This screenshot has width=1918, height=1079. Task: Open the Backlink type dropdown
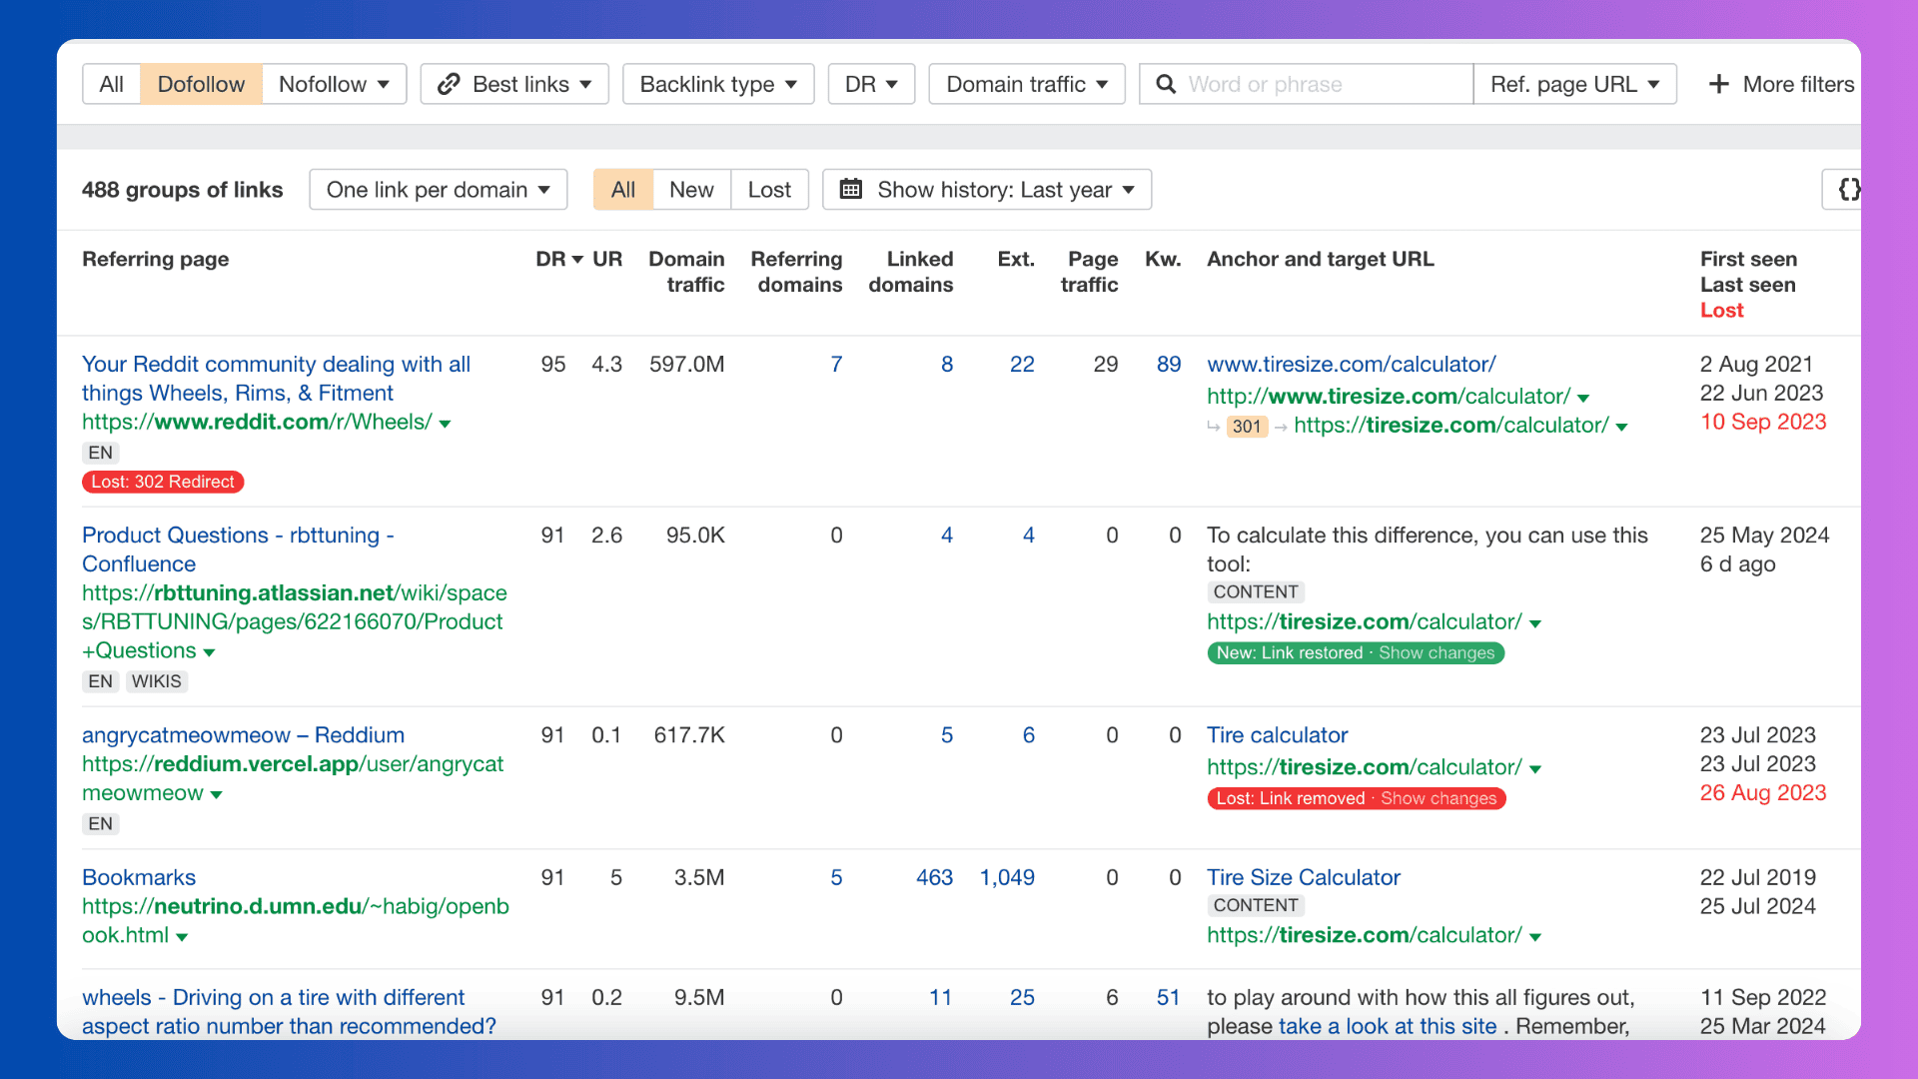718,84
